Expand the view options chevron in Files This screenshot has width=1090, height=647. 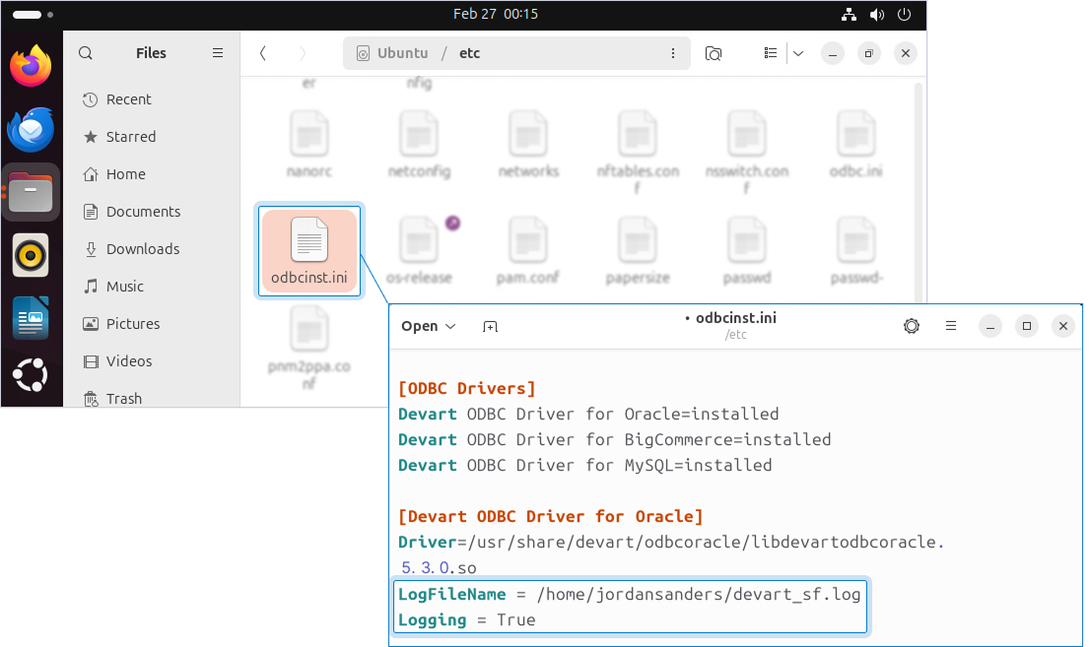tap(798, 53)
